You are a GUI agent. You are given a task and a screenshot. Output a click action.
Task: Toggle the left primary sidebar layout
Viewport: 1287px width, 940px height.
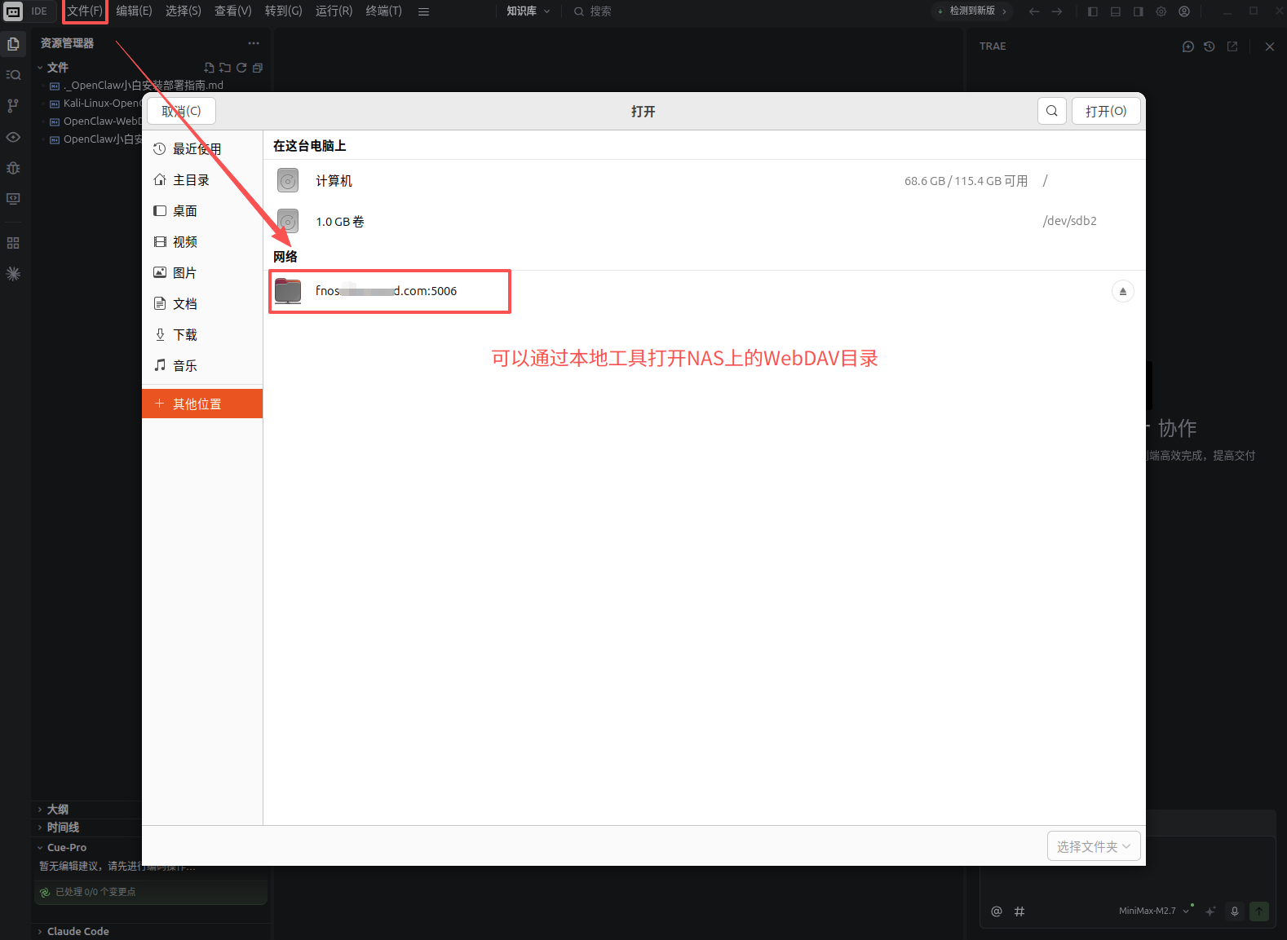pos(1093,11)
